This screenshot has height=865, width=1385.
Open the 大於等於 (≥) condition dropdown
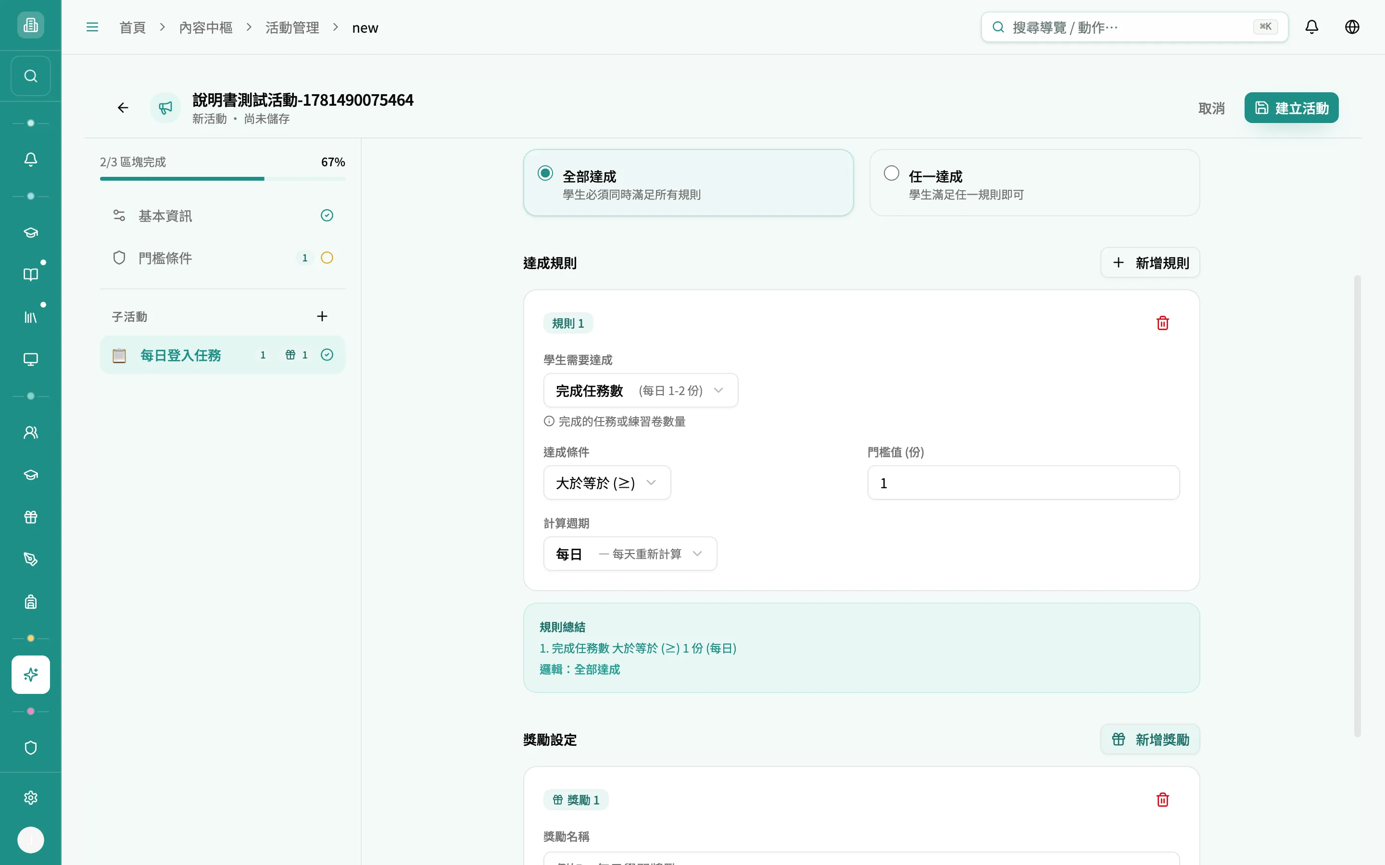[607, 483]
